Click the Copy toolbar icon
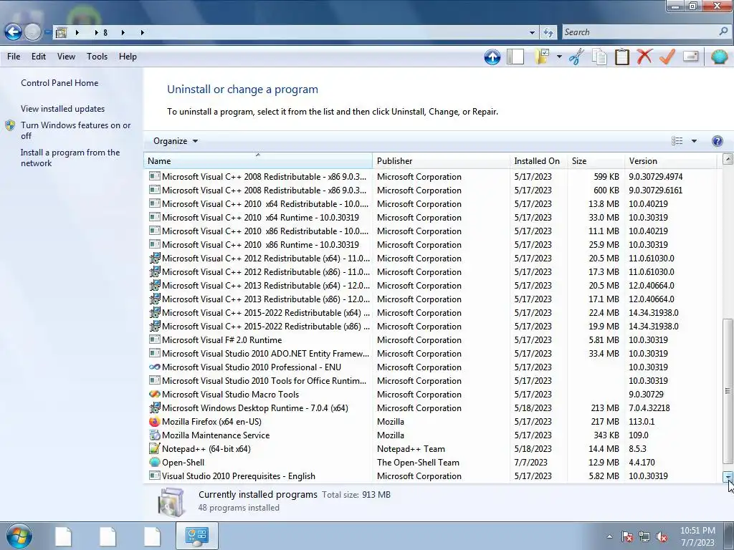734x550 pixels. (599, 57)
